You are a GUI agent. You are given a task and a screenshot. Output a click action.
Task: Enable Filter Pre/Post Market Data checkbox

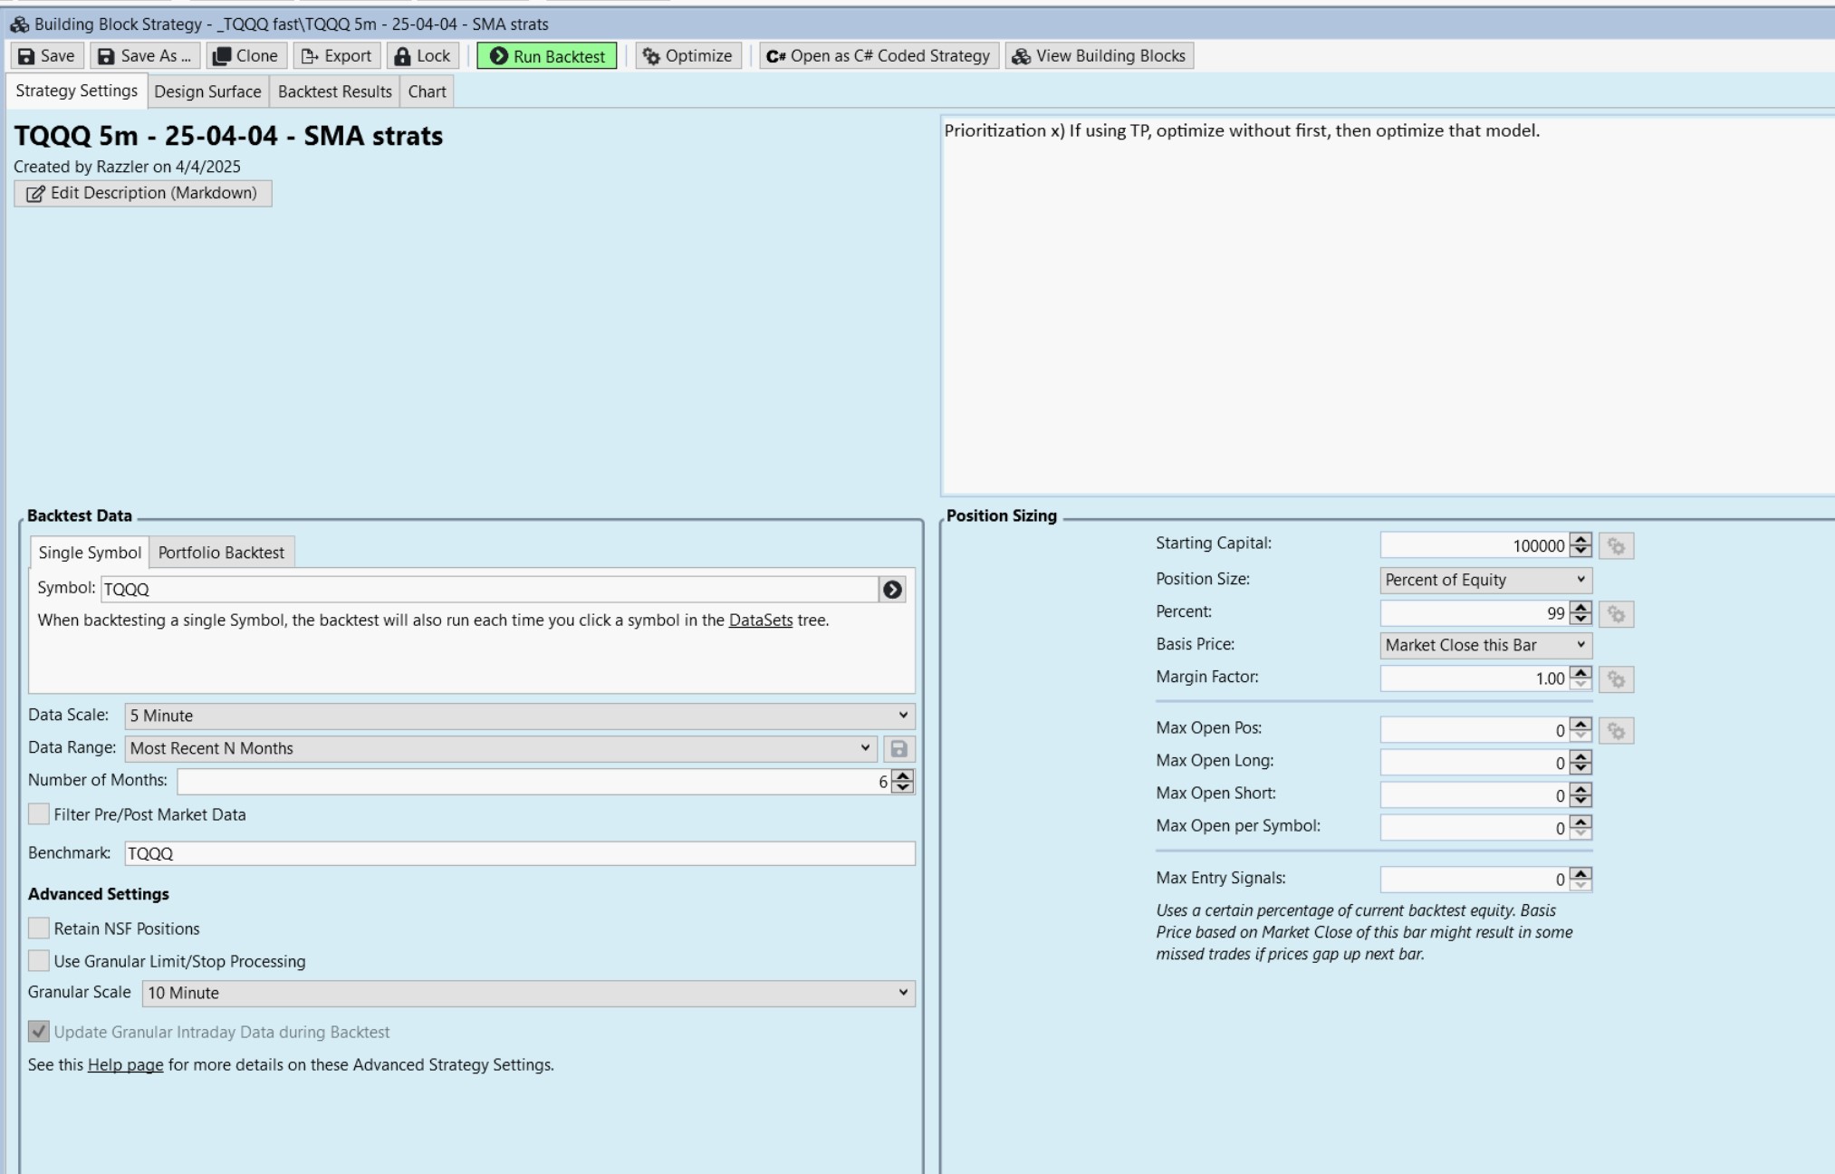(x=39, y=814)
